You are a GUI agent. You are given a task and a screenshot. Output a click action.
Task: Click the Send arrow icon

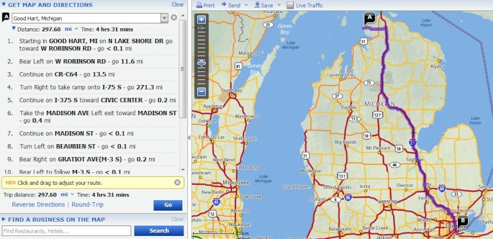[224, 4]
